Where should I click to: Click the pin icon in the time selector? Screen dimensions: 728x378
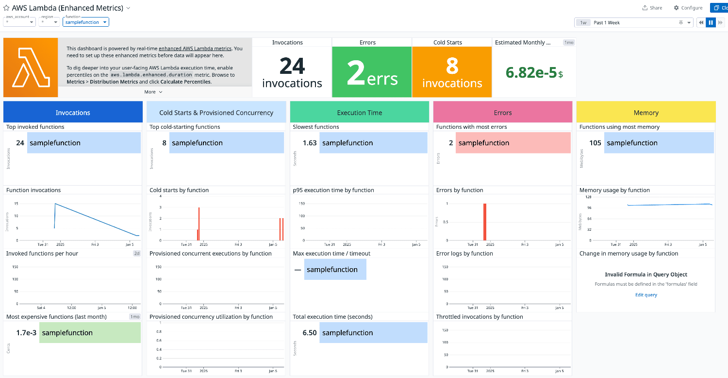tap(681, 22)
